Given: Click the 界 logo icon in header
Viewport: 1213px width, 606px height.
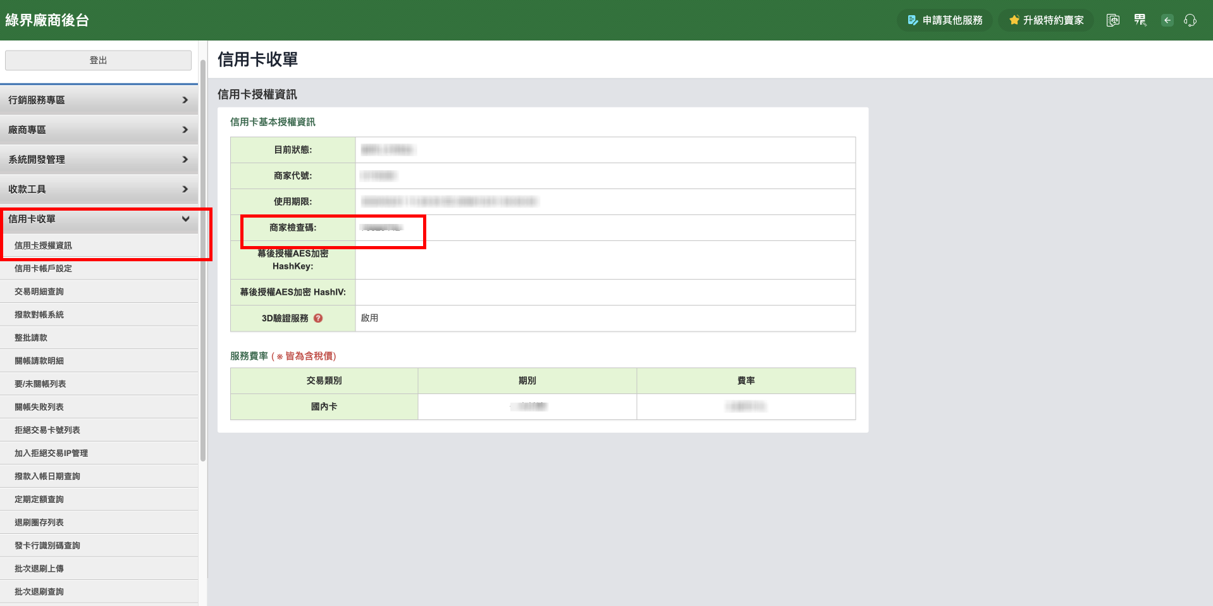Looking at the screenshot, I should (1140, 20).
